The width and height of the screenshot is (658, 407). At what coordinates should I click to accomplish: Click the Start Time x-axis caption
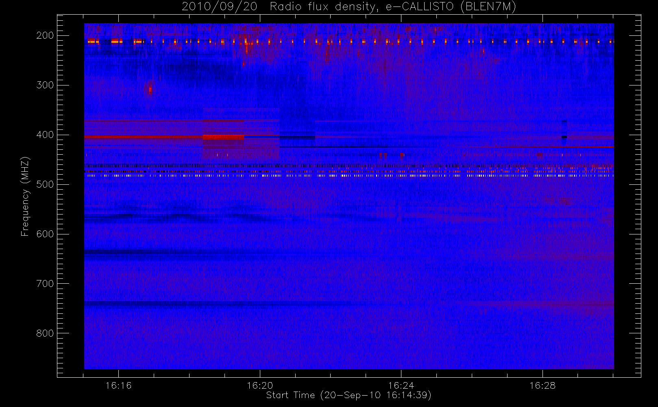tap(349, 395)
